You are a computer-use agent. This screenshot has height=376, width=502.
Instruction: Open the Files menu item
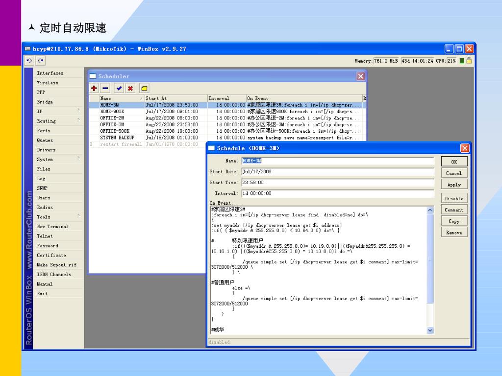click(x=58, y=169)
